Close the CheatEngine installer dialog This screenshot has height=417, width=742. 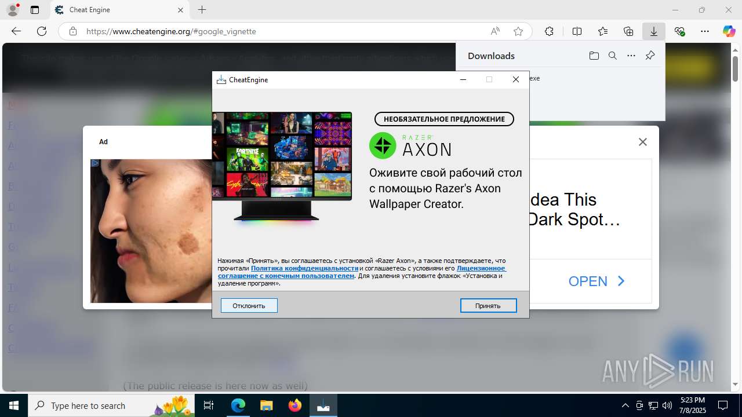click(x=515, y=79)
